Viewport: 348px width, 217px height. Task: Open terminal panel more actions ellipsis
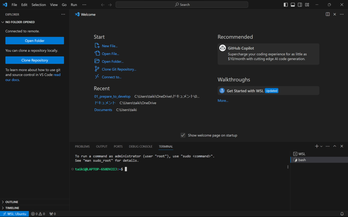tap(328, 146)
